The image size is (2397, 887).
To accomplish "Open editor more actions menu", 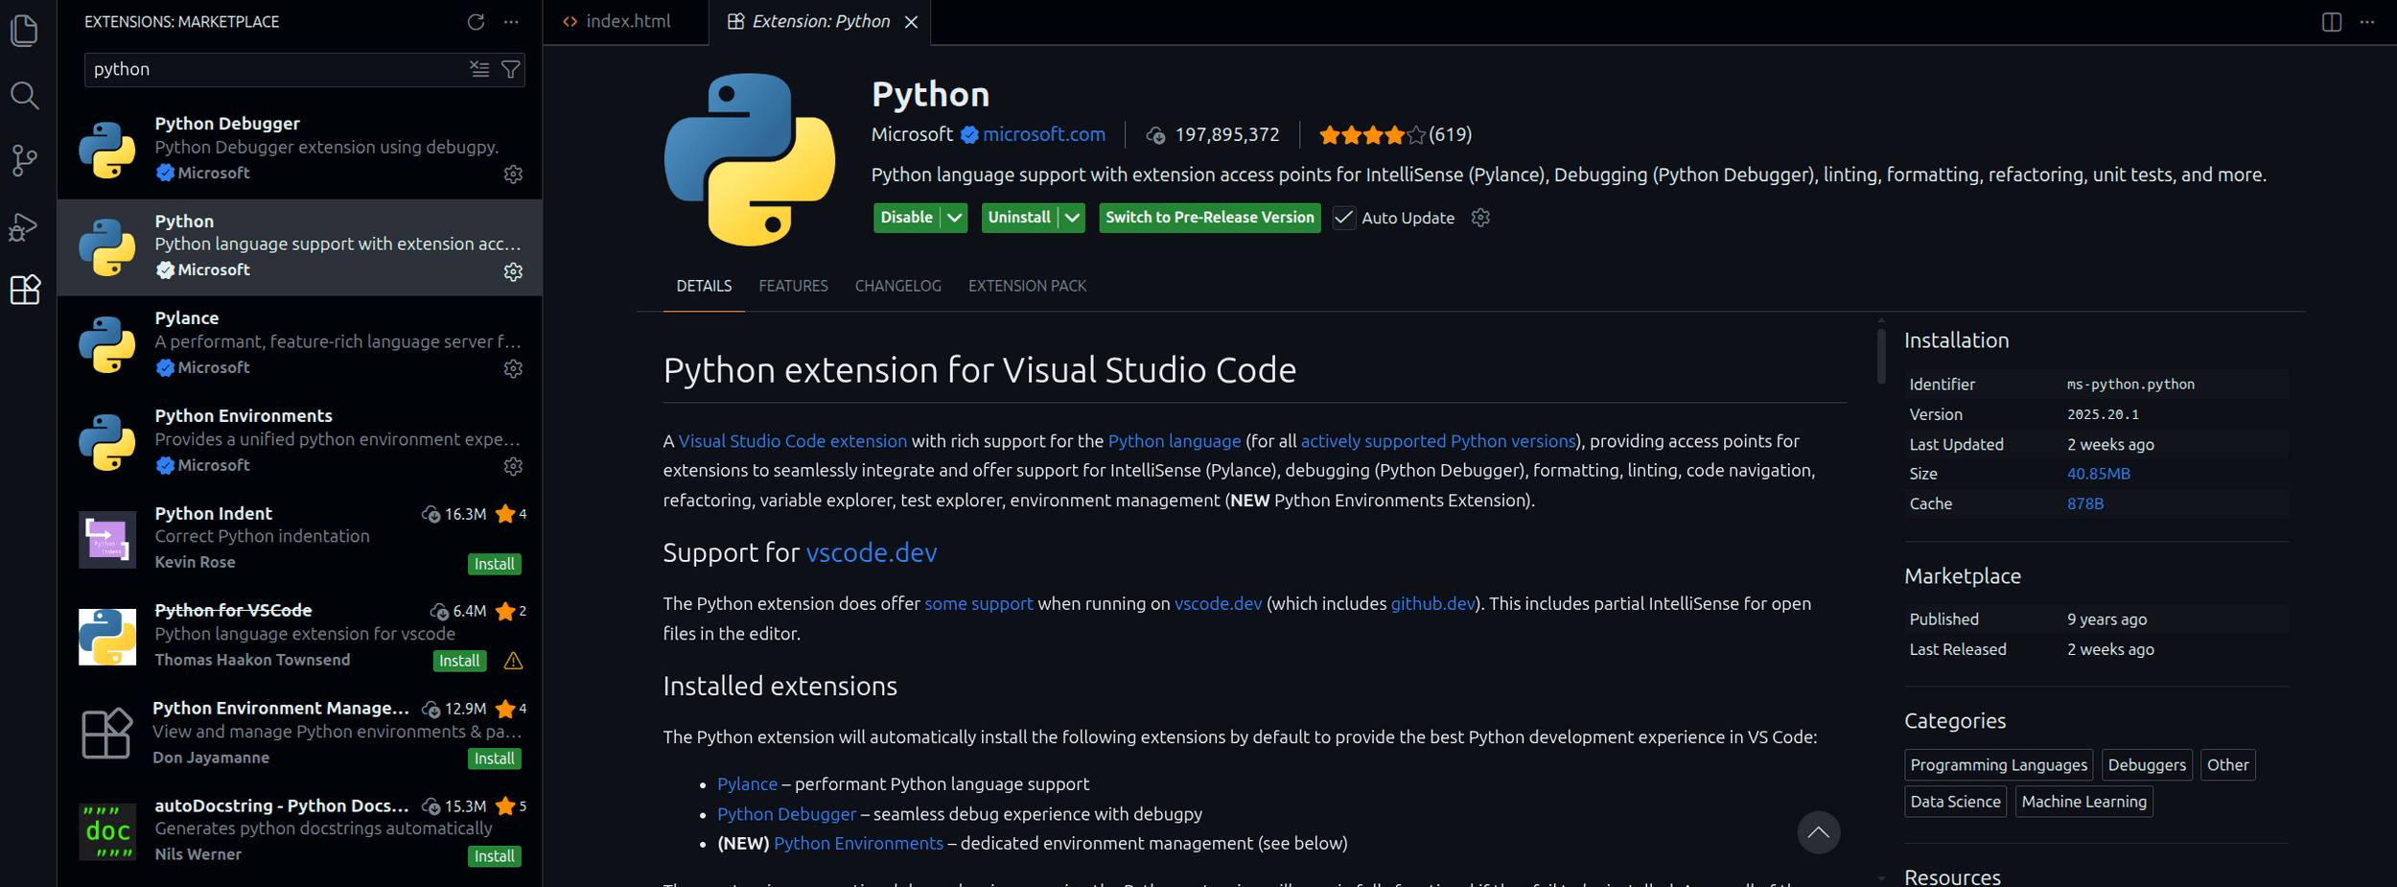I will pos(2367,21).
